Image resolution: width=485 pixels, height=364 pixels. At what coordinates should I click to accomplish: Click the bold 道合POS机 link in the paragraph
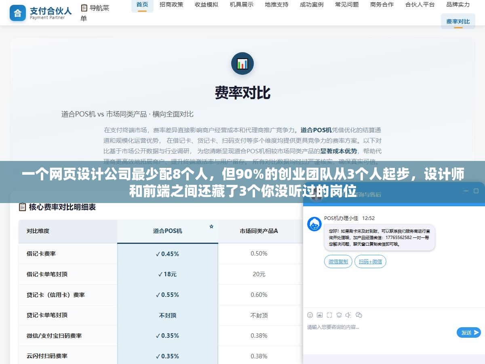pos(316,130)
